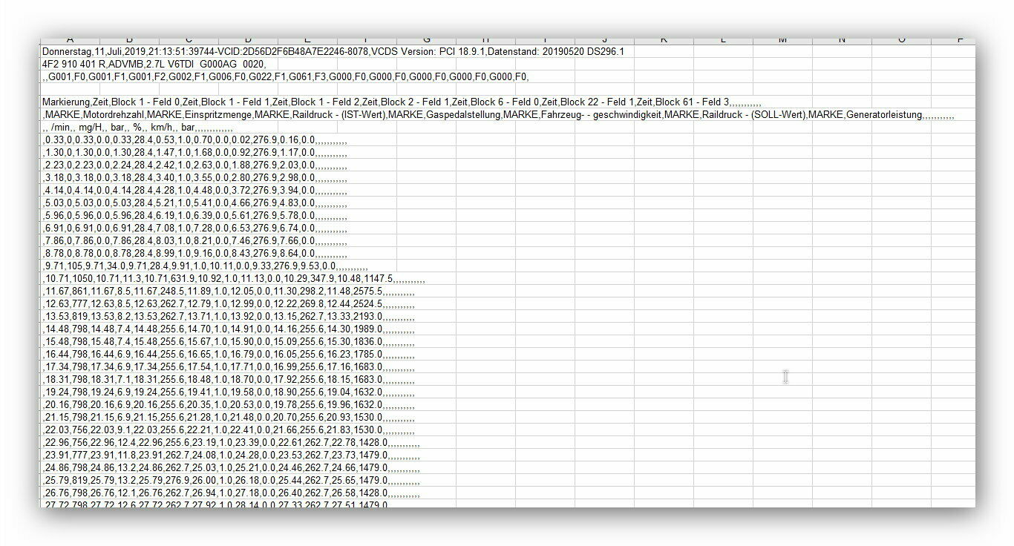1014x546 pixels.
Task: Click the data row starting with ,5.03,0
Action: pos(194,203)
